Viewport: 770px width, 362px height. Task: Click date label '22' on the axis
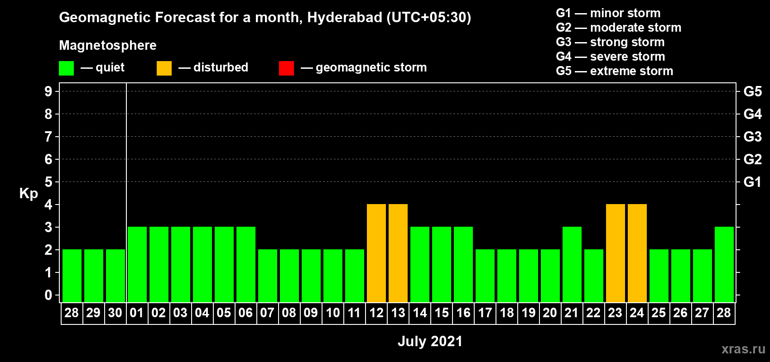(x=593, y=313)
